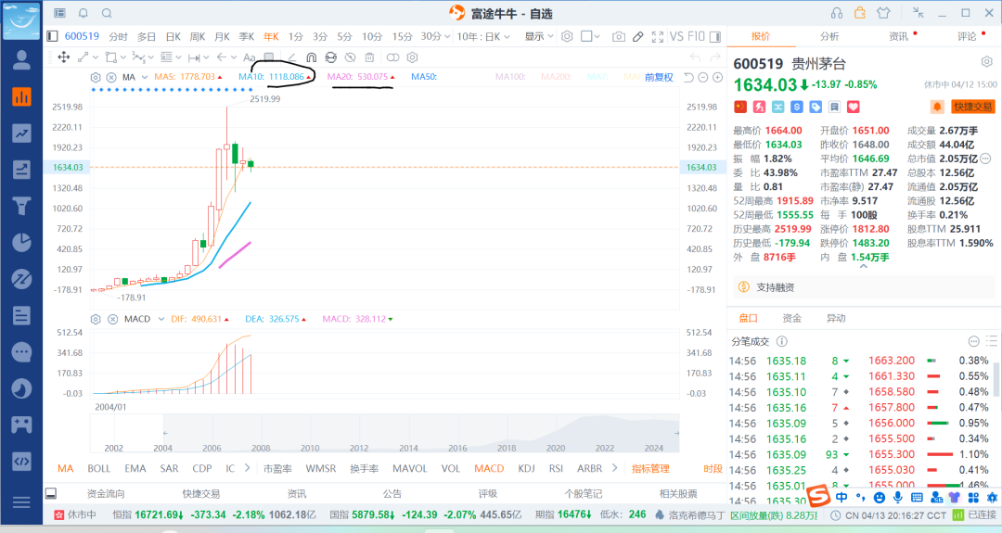The height and width of the screenshot is (533, 1002).
Task: Open the stock screener funnel sidebar icon
Action: (21, 206)
